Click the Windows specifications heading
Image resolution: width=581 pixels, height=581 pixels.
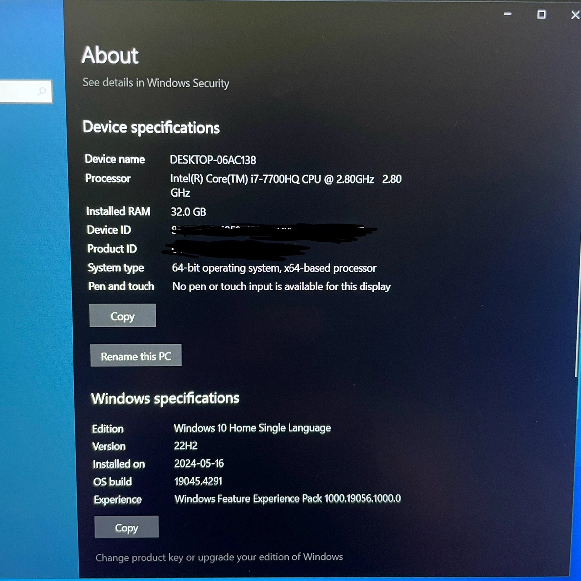coord(165,399)
